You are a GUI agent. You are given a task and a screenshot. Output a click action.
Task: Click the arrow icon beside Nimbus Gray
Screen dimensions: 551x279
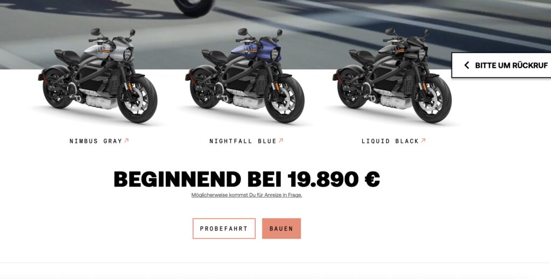click(126, 140)
